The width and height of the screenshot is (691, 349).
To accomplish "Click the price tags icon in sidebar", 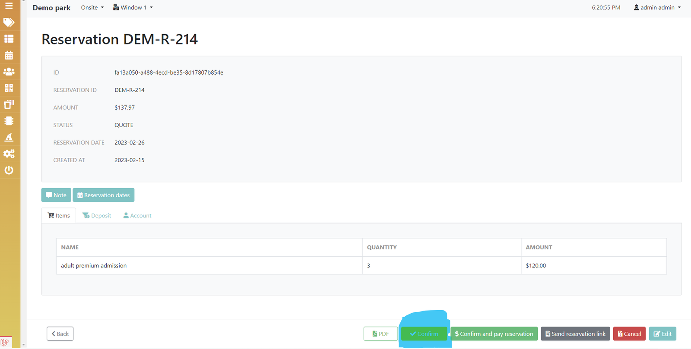I will click(9, 22).
